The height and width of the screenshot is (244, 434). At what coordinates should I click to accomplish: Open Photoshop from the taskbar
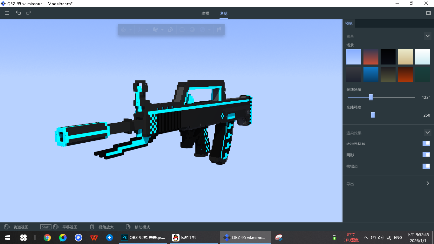click(144, 237)
